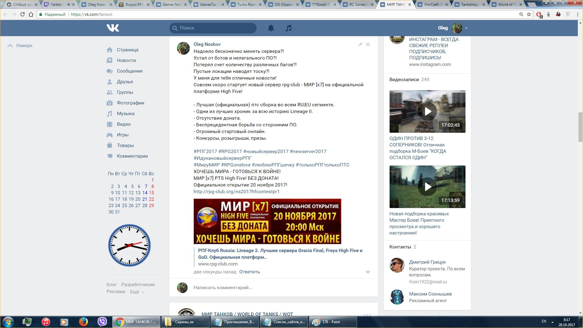The width and height of the screenshot is (583, 328).
Task: Open VK notifications bell icon
Action: click(271, 28)
